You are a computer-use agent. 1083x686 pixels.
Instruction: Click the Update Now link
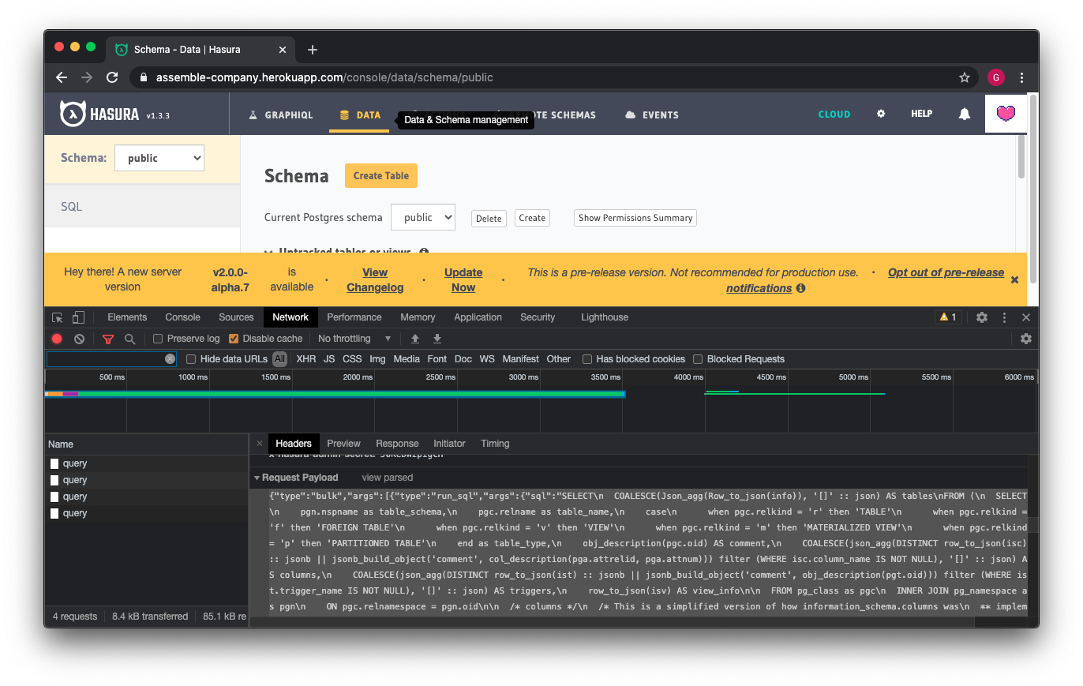click(463, 279)
